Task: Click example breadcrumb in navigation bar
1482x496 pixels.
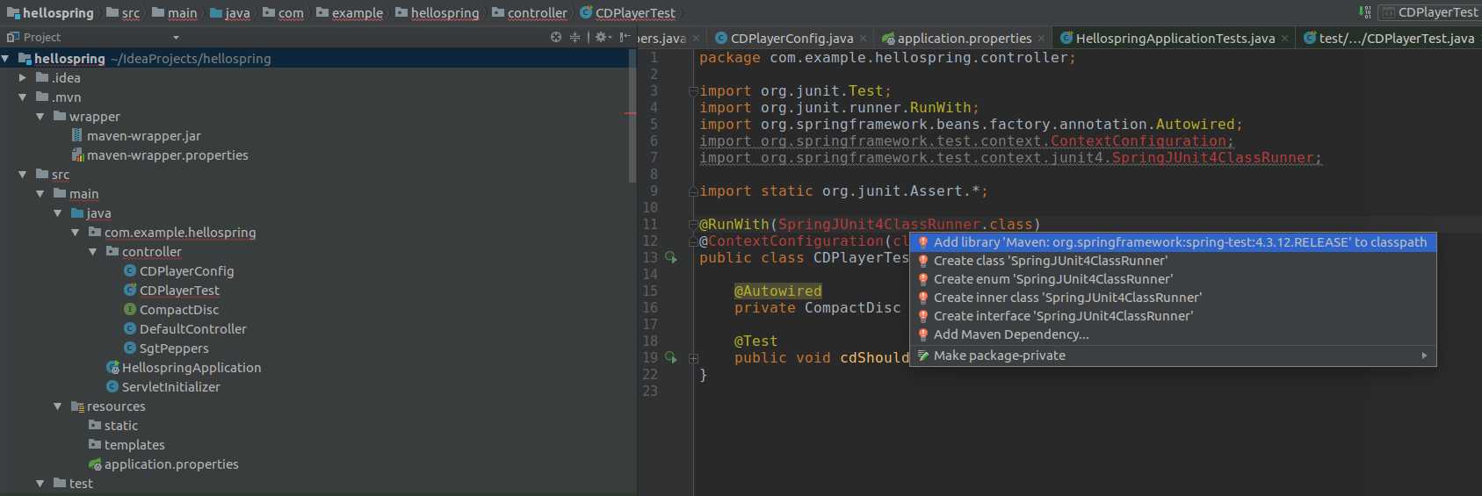Action: [350, 12]
